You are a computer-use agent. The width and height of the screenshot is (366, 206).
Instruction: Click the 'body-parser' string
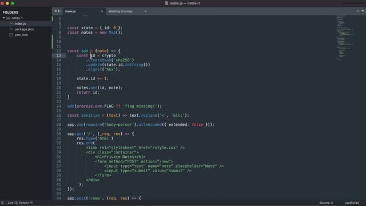(x=119, y=125)
